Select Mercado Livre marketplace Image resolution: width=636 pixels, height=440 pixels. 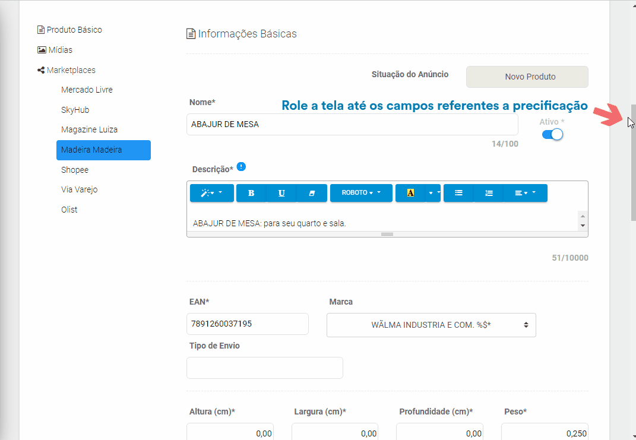tap(87, 90)
